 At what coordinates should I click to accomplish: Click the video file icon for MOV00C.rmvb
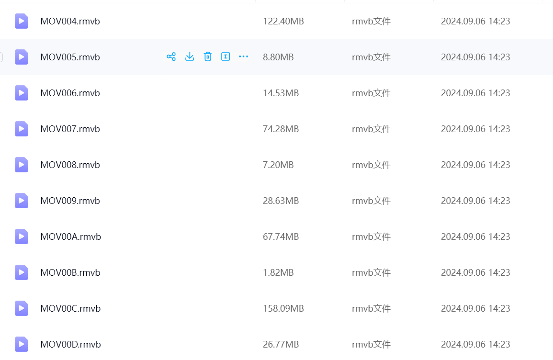22,308
